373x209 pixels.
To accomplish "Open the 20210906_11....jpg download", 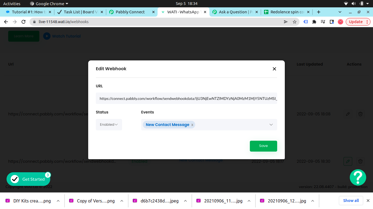I will click(220, 201).
